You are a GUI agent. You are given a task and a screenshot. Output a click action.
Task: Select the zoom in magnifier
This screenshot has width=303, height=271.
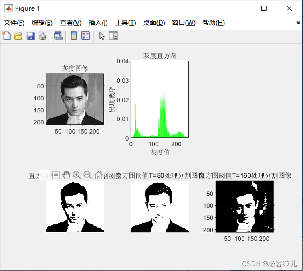(x=77, y=175)
